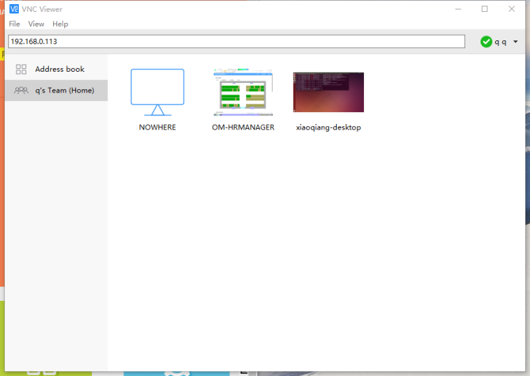Click the OM-HRMANAGER label
Image resolution: width=530 pixels, height=376 pixels.
[243, 127]
